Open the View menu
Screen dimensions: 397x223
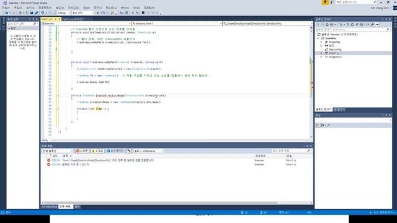(x=30, y=8)
